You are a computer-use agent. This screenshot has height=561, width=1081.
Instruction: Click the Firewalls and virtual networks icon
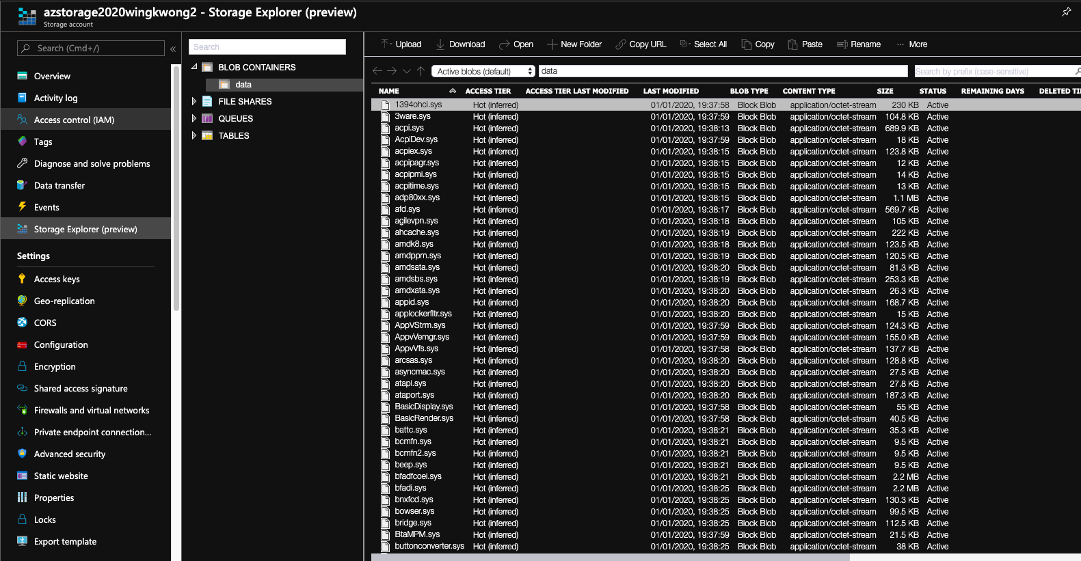tap(22, 410)
